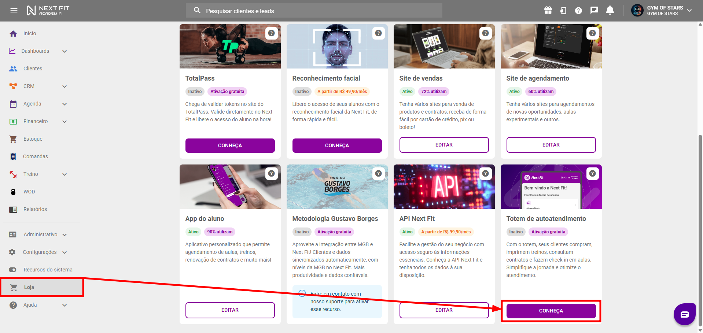Click help icon on App do aluno card
This screenshot has width=703, height=333.
(x=271, y=173)
